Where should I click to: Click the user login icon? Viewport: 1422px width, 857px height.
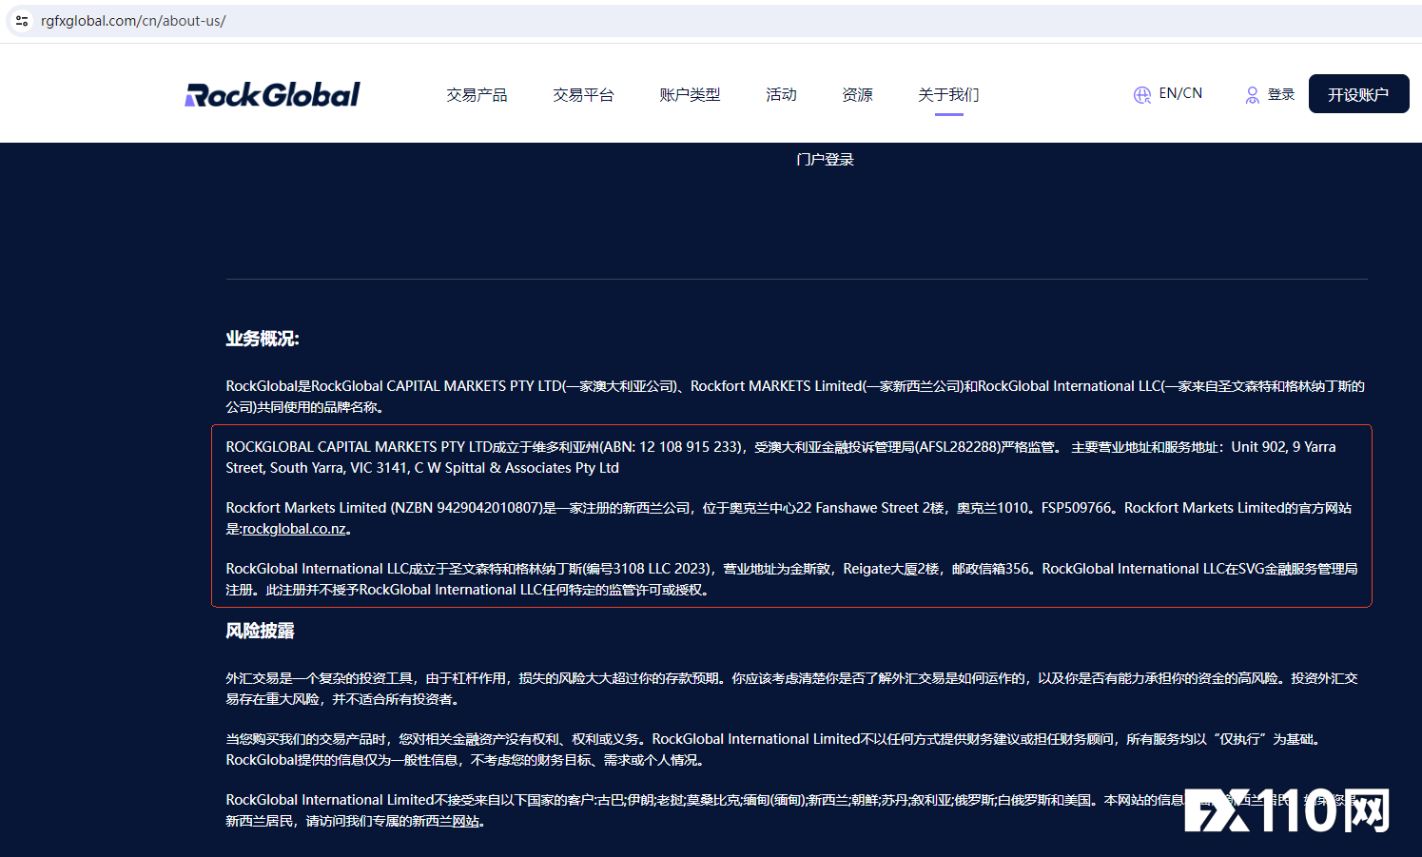pos(1252,95)
